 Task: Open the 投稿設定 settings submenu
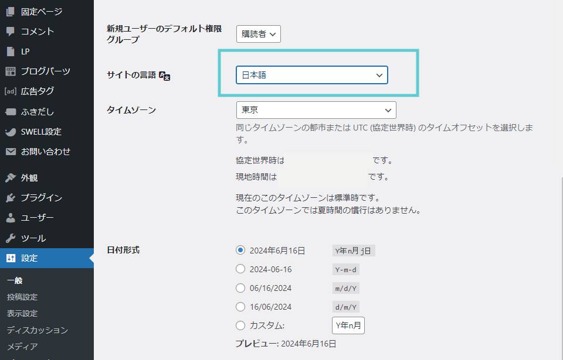22,297
